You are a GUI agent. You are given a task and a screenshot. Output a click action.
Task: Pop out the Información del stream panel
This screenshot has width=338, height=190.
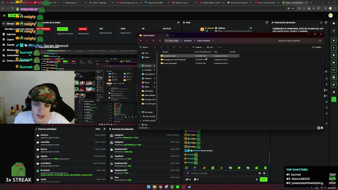[x=326, y=22]
